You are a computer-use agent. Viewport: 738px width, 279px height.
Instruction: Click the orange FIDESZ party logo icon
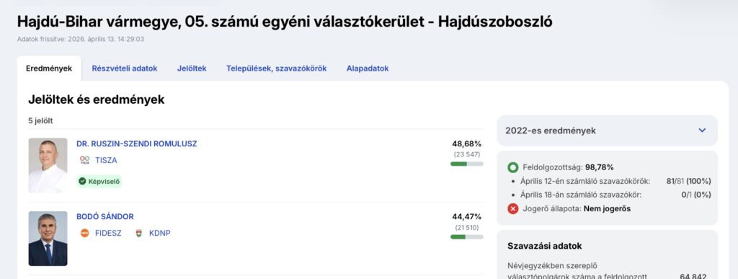(85, 233)
